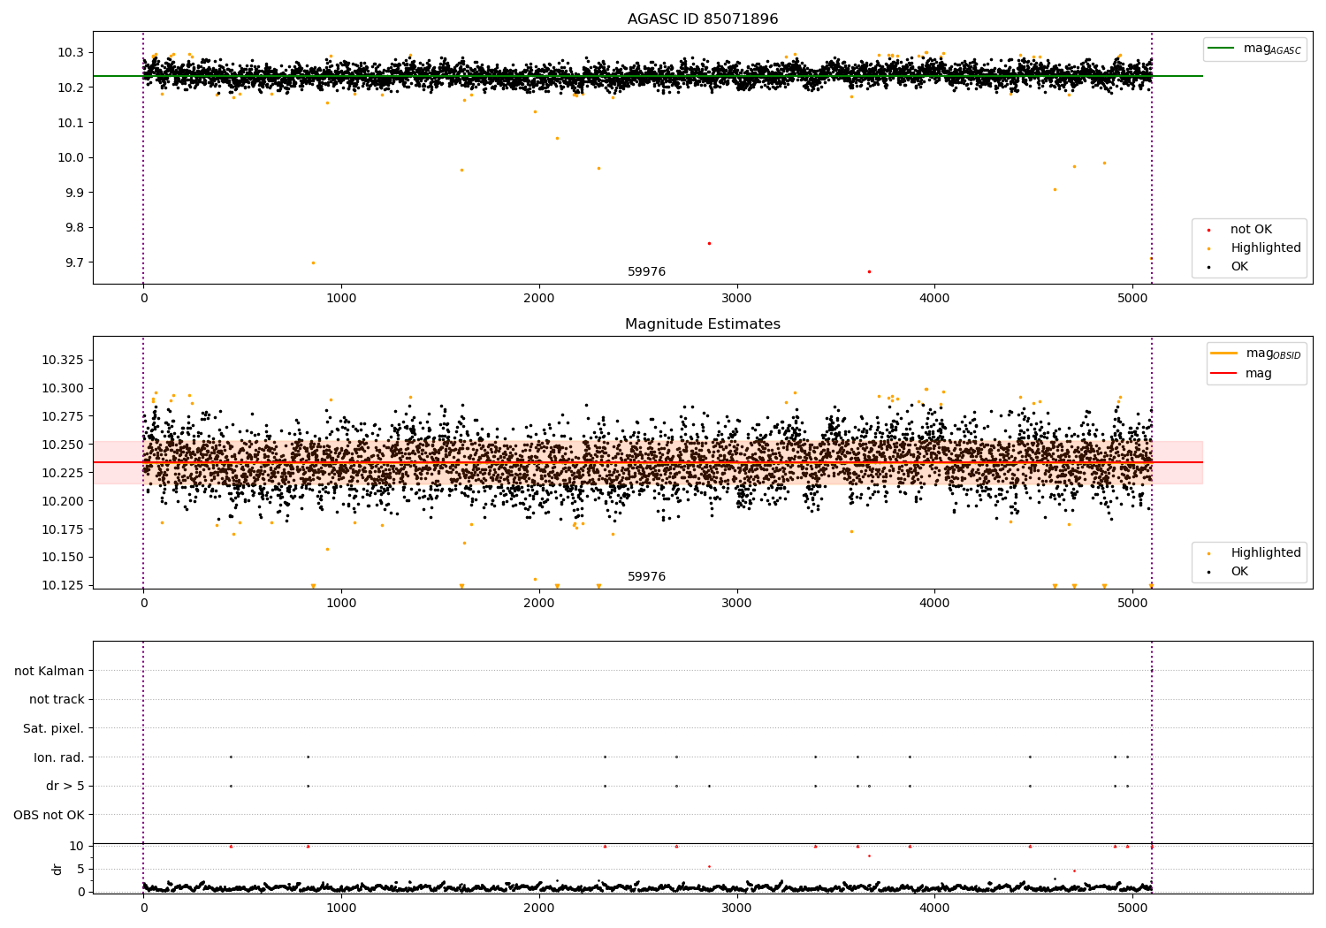Image resolution: width=1326 pixels, height=928 pixels.
Task: Click the 'OBS not OK' row label
Action: [x=50, y=815]
